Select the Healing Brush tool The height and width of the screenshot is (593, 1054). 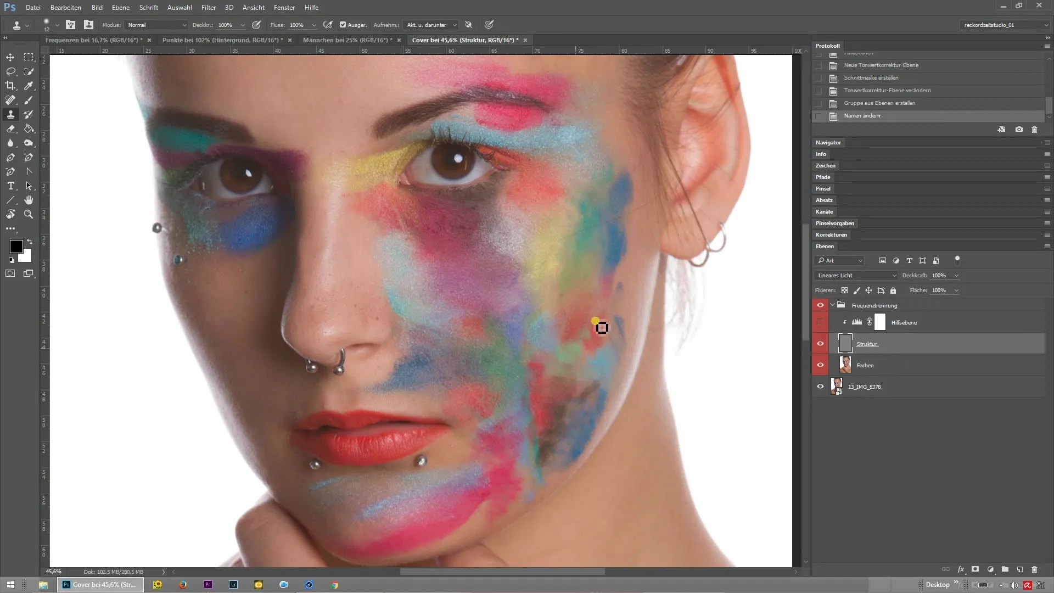click(10, 100)
